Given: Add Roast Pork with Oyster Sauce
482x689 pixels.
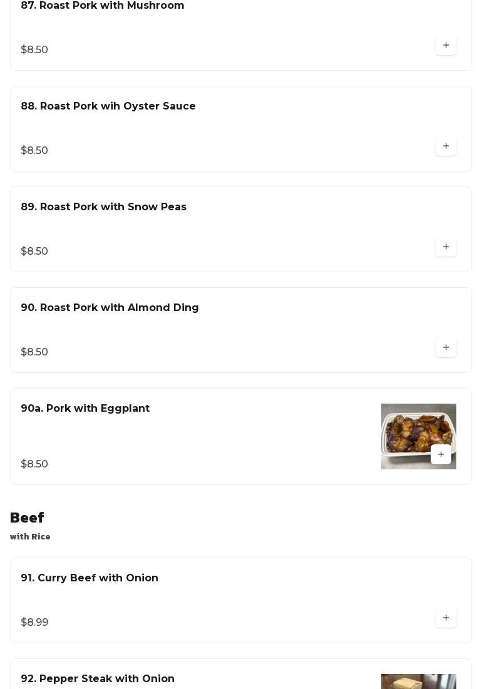Looking at the screenshot, I should coord(446,146).
